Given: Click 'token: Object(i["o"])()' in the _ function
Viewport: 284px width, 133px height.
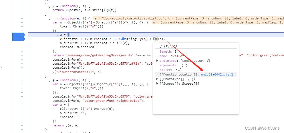Looking at the screenshot, I should (x=82, y=26).
